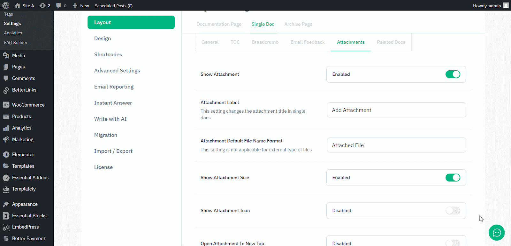This screenshot has width=511, height=246.
Task: Open Scheduled Posts (0) in admin bar
Action: coord(114,6)
